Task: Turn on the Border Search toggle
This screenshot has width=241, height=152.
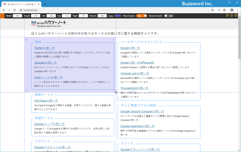Action: [x=169, y=16]
